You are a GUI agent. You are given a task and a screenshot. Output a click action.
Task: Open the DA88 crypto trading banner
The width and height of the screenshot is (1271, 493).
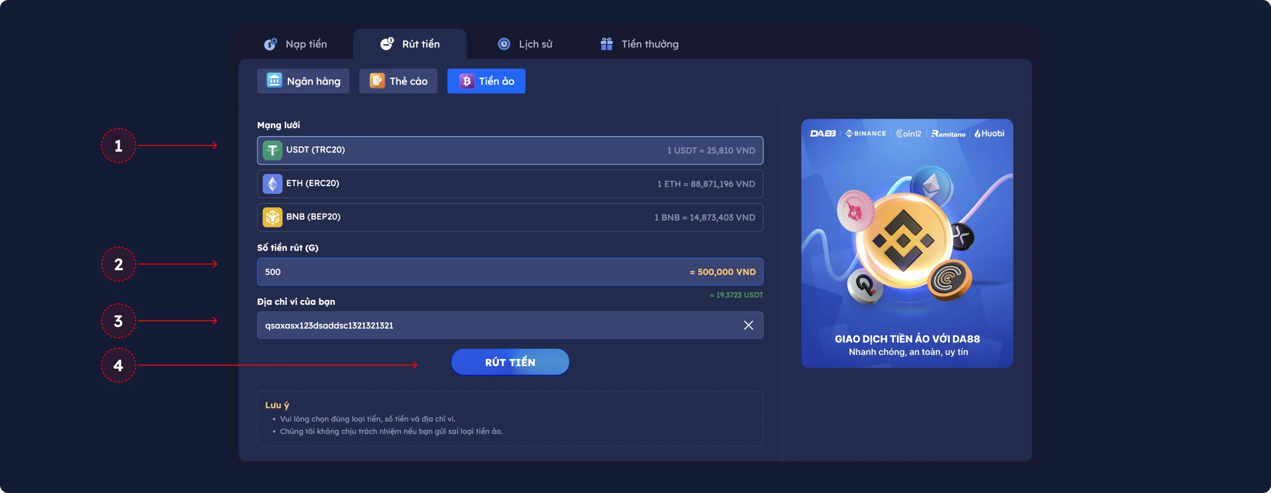click(x=907, y=243)
